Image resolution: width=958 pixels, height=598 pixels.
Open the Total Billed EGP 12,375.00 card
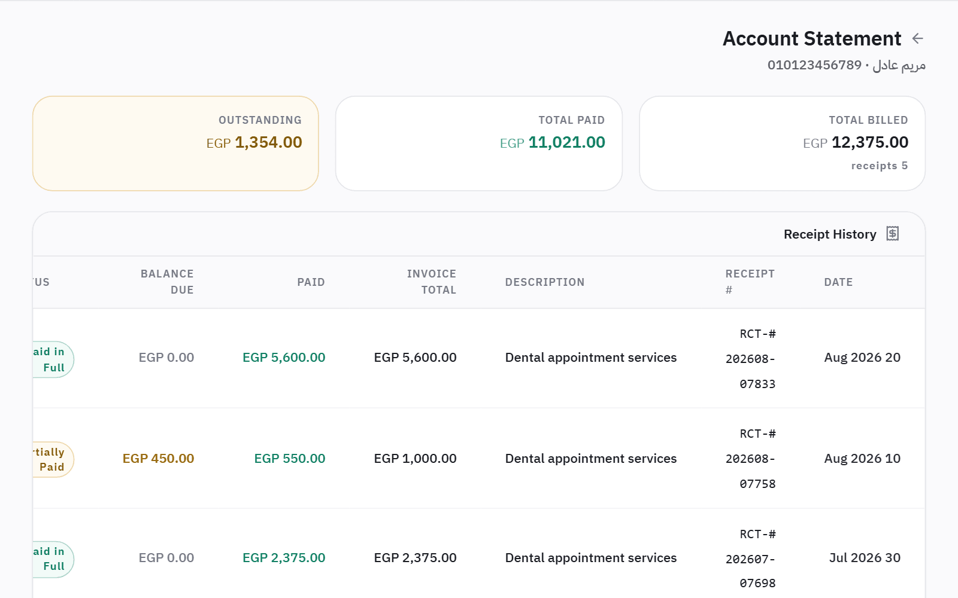782,144
